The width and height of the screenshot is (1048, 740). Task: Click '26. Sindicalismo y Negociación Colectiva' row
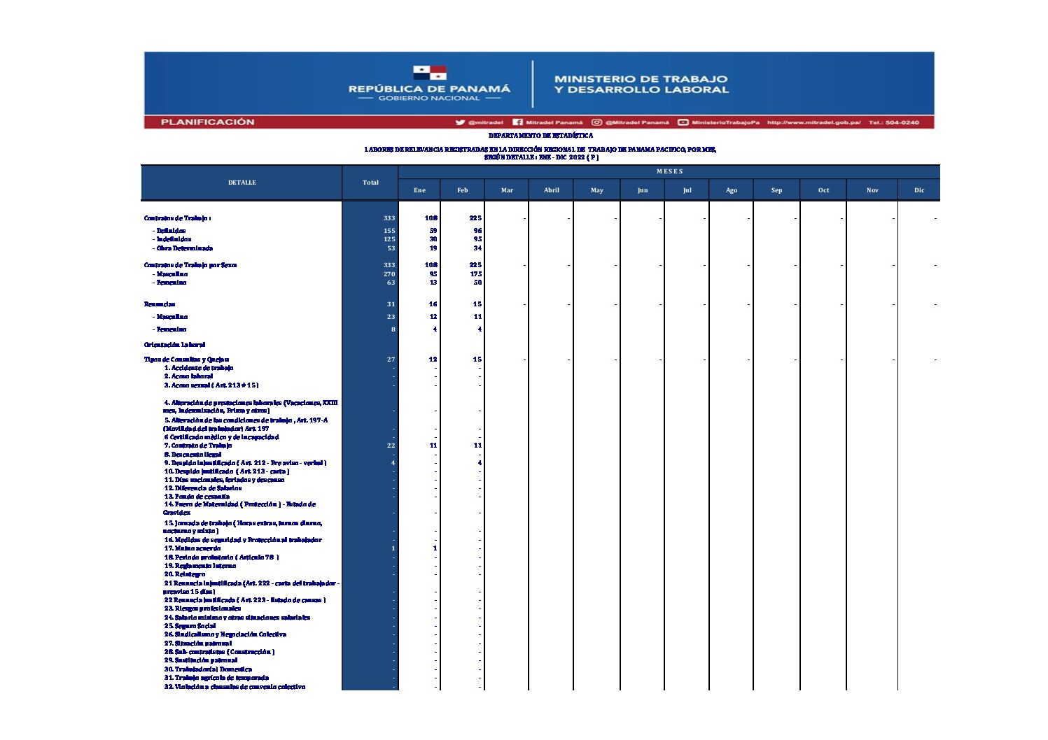point(225,634)
